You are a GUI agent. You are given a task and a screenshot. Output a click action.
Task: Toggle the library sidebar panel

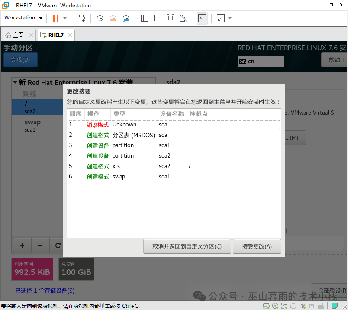[x=144, y=18]
